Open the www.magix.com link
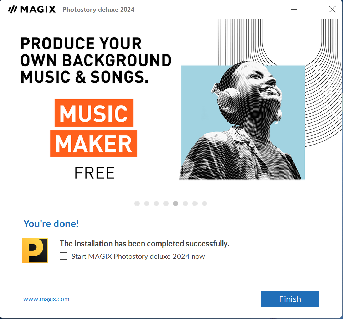Image resolution: width=343 pixels, height=319 pixels. [x=46, y=299]
